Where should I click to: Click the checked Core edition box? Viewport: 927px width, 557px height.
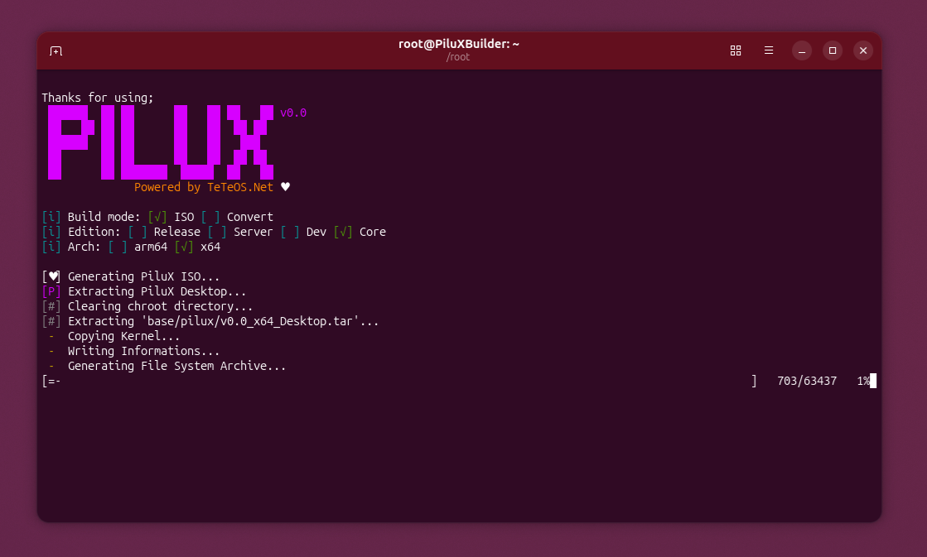coord(343,232)
